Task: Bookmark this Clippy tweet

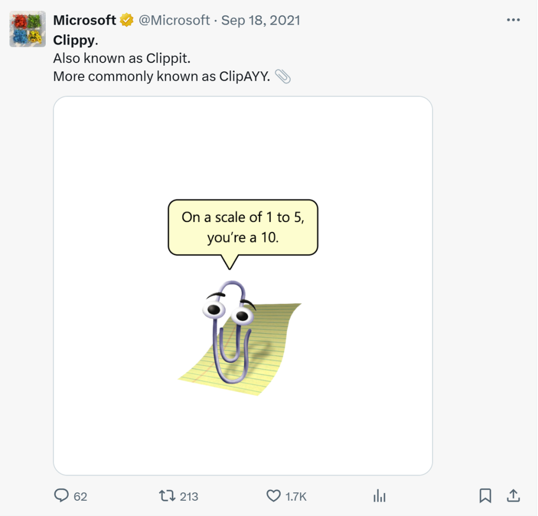Action: coord(485,496)
